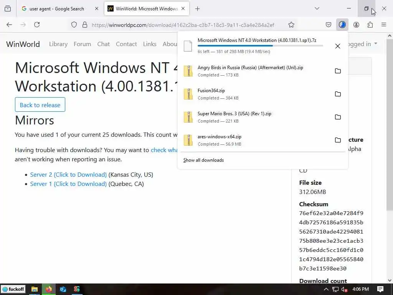Click Show all downloads

pyautogui.click(x=203, y=160)
